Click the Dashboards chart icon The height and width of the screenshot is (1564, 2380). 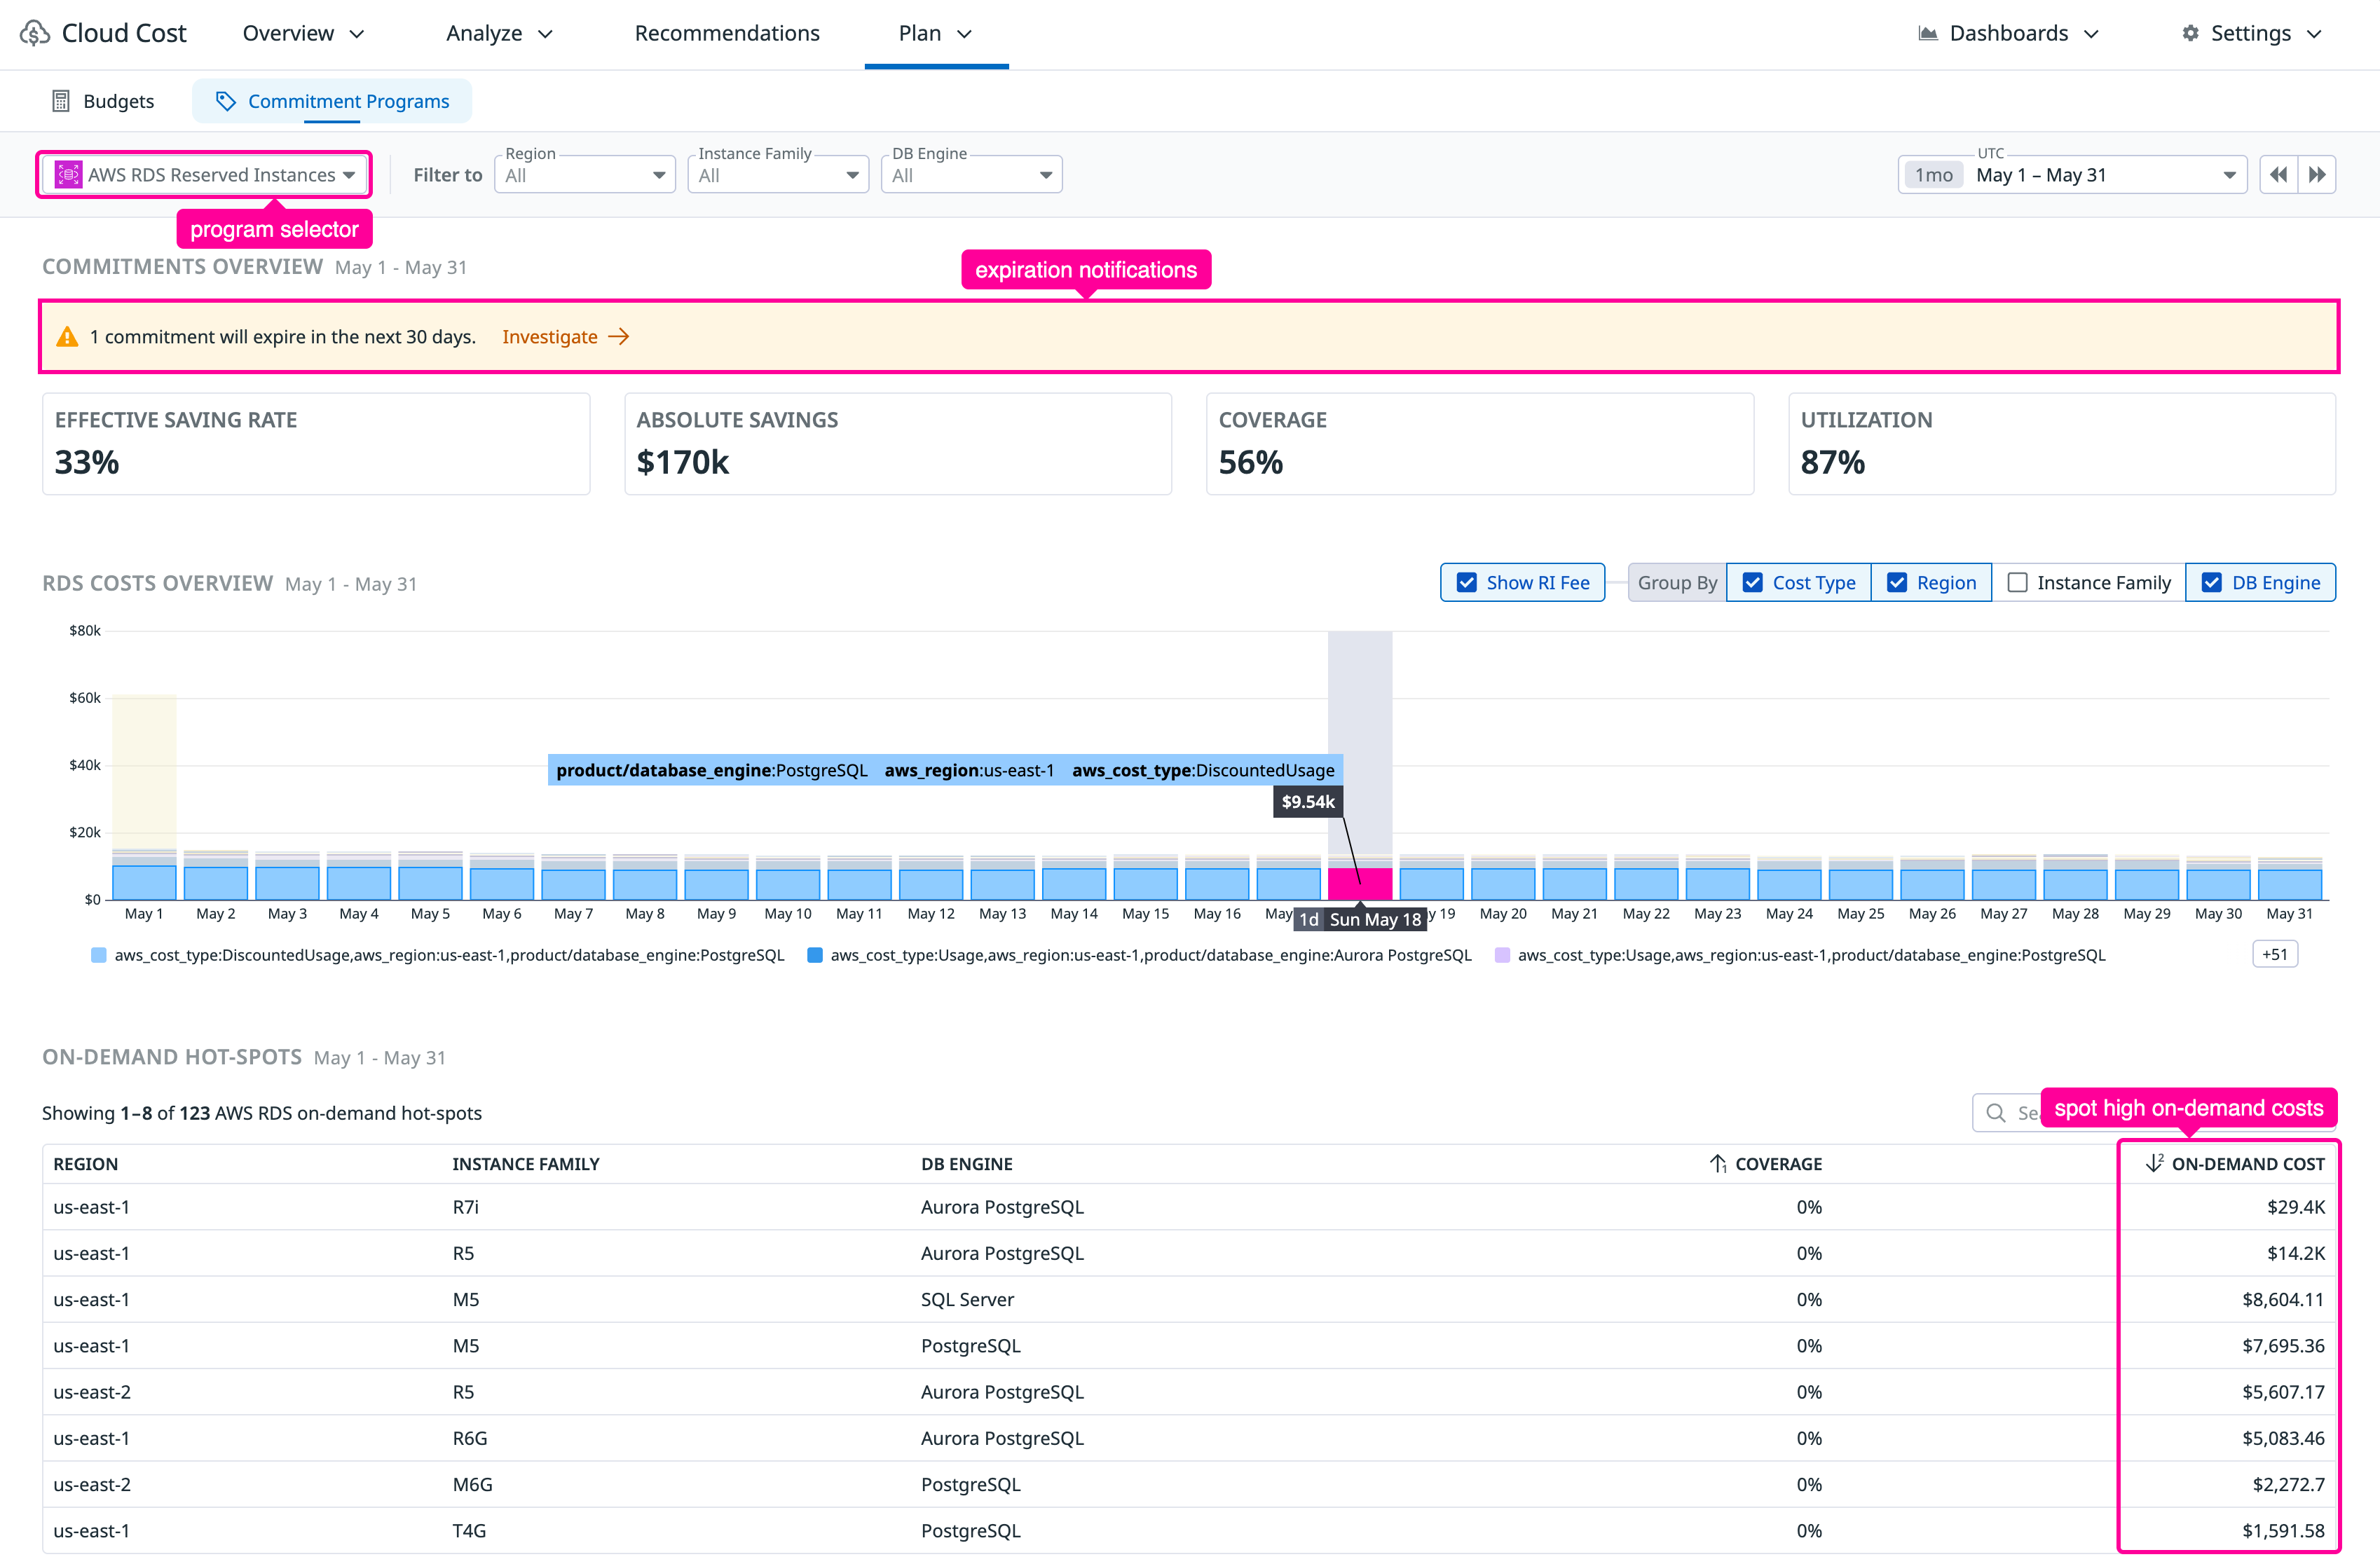[1927, 33]
